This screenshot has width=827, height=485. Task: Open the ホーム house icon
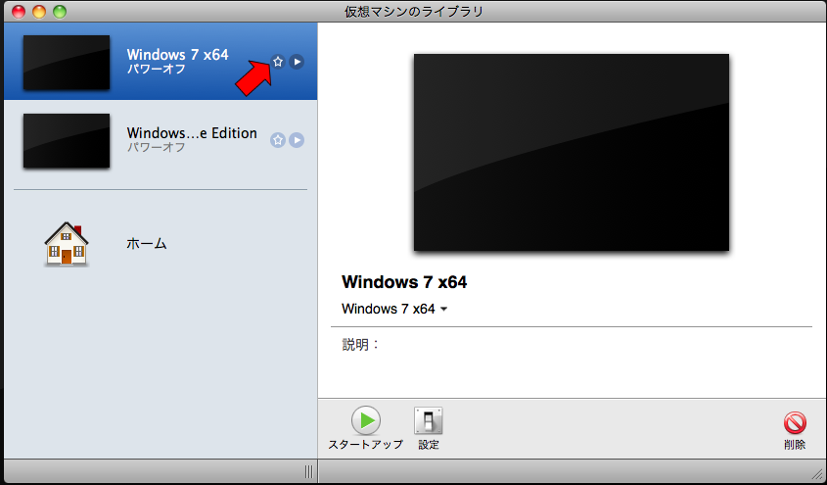pyautogui.click(x=67, y=244)
